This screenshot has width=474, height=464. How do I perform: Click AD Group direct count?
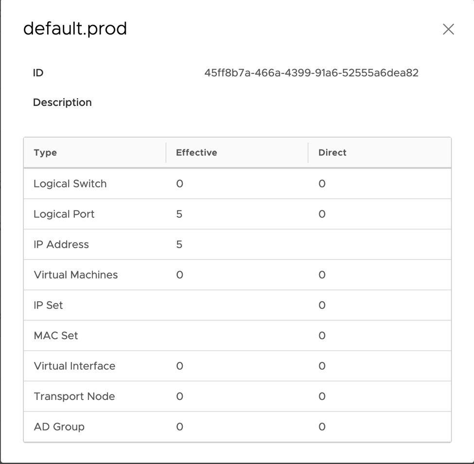point(321,427)
